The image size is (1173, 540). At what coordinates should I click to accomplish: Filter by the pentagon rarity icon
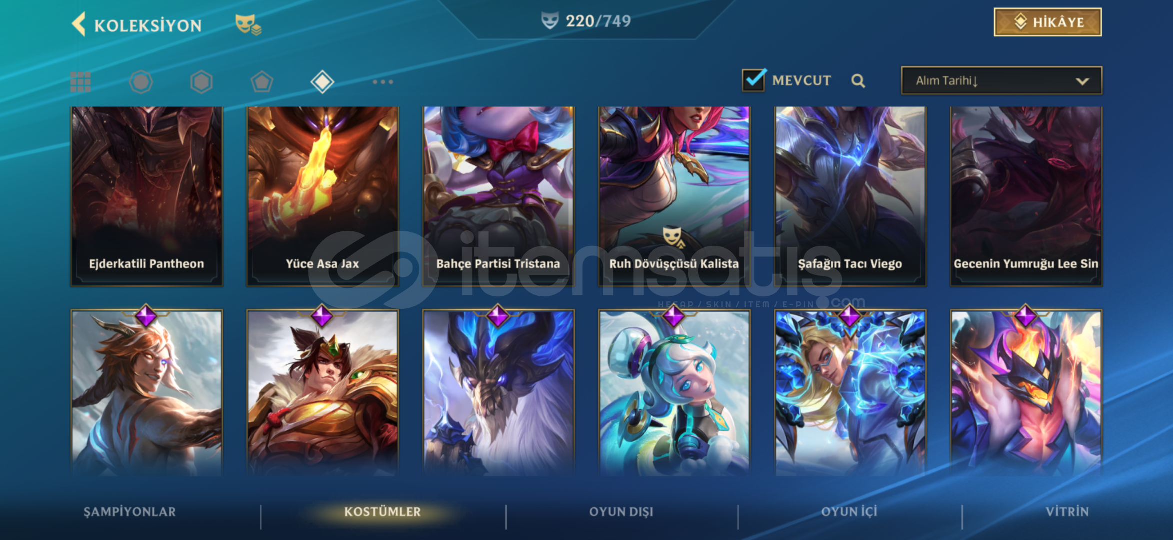(x=262, y=82)
